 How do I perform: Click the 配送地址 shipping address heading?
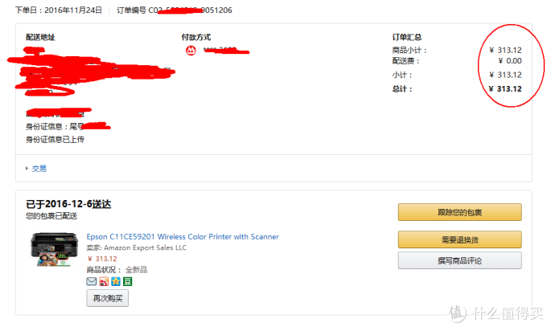(x=40, y=37)
